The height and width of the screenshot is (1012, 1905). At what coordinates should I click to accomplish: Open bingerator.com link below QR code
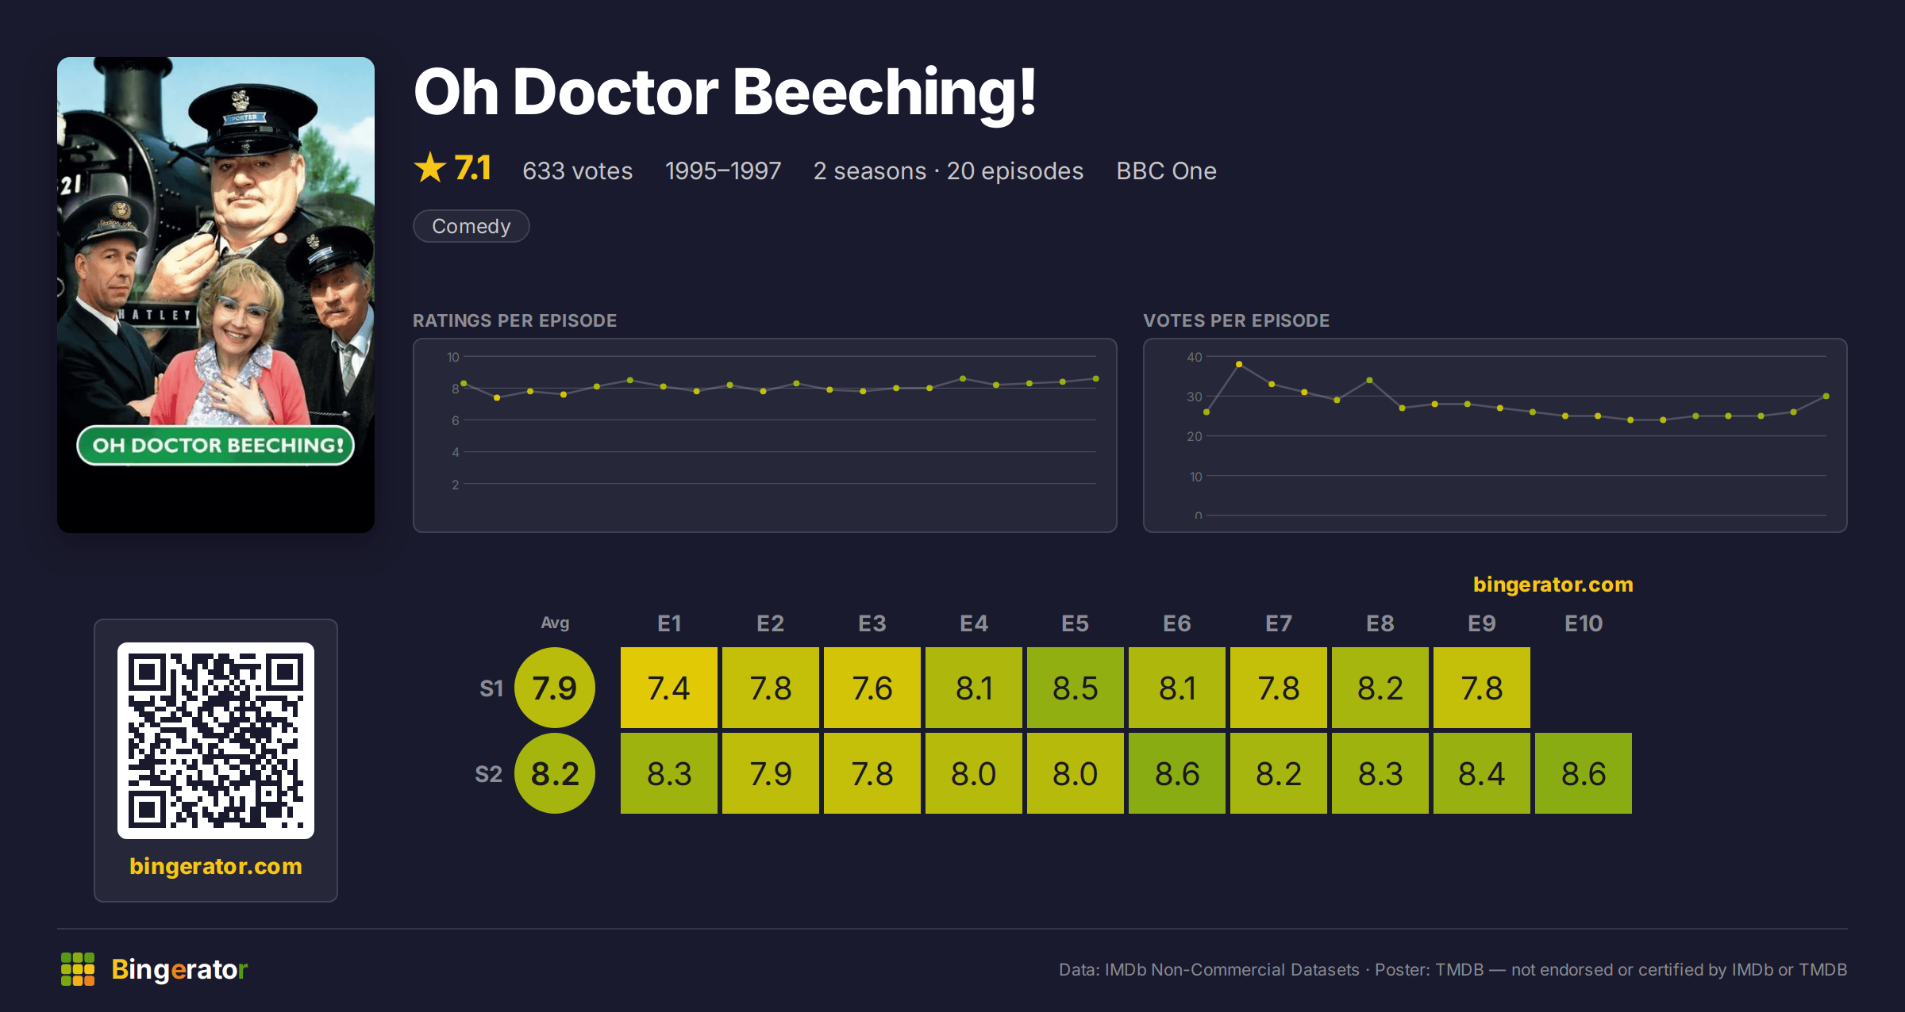point(216,866)
